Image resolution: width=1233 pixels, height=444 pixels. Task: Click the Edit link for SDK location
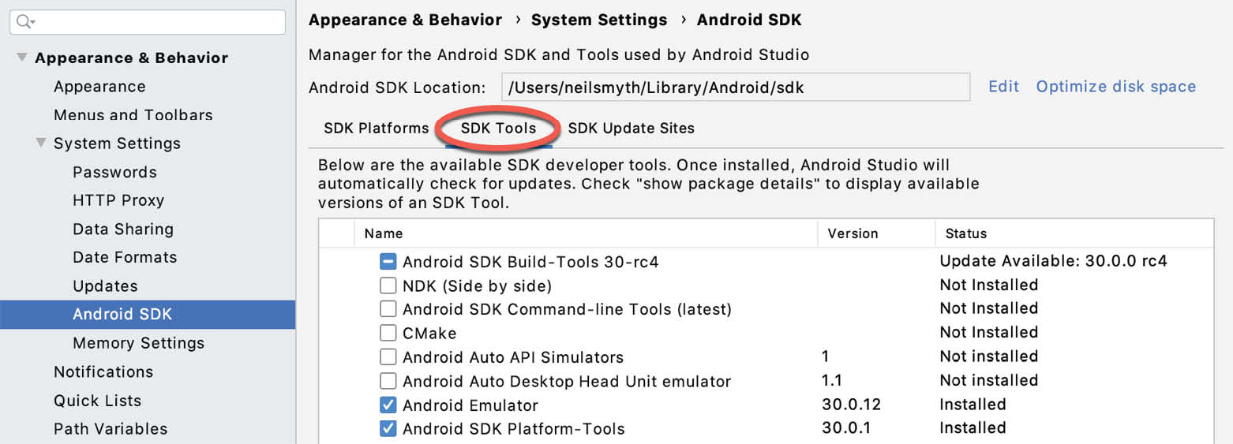pyautogui.click(x=1004, y=87)
